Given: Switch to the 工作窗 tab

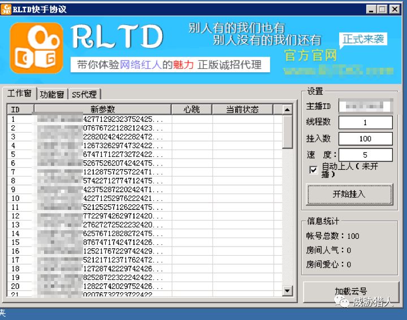Looking at the screenshot, I should coord(19,93).
